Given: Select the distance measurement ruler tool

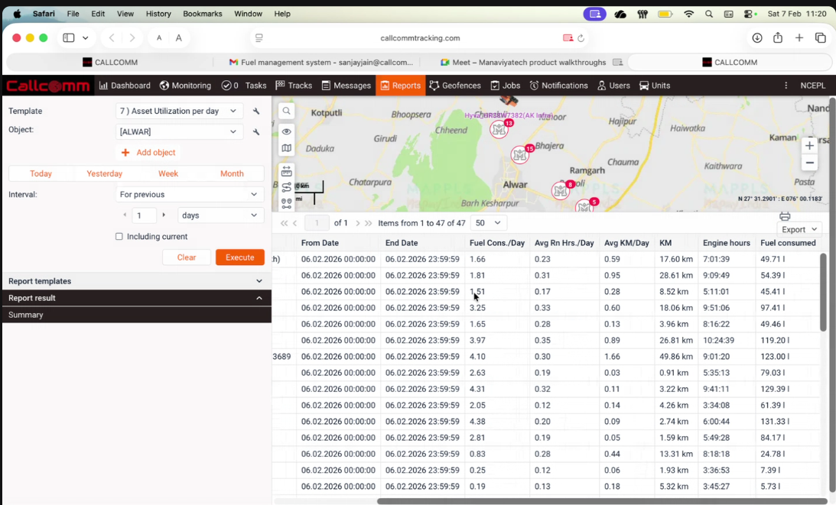Looking at the screenshot, I should (x=286, y=170).
